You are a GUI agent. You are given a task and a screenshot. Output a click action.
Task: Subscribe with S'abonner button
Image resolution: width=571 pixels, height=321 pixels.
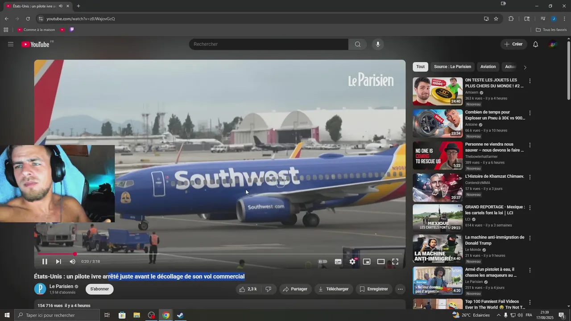click(x=99, y=289)
